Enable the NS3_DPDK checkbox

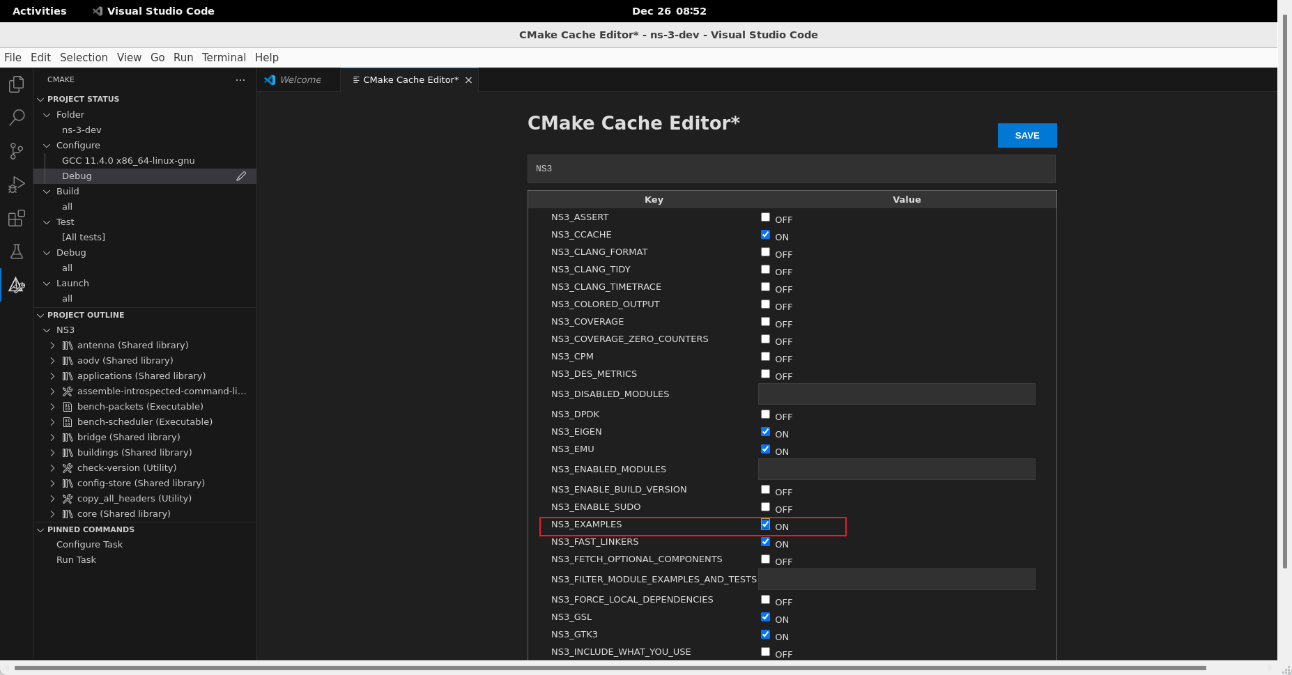click(x=765, y=414)
